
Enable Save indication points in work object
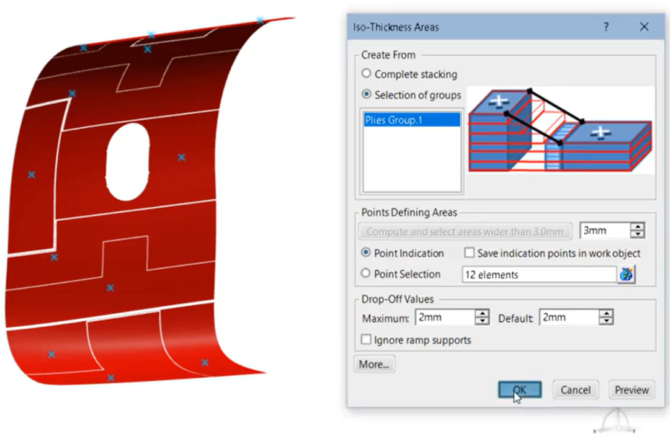click(x=469, y=252)
